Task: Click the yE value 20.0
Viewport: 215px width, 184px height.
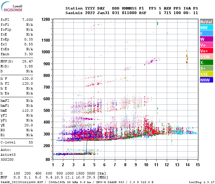Action: click(x=29, y=125)
